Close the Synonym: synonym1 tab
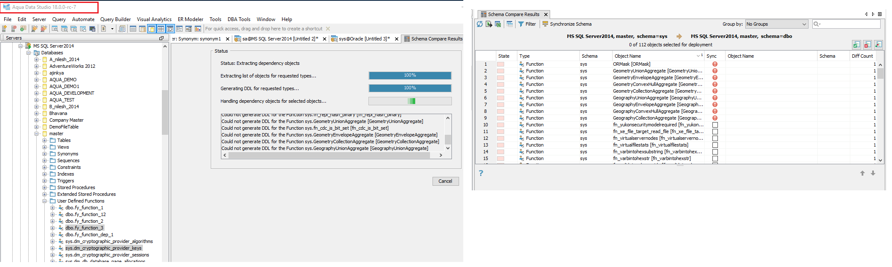 (228, 39)
